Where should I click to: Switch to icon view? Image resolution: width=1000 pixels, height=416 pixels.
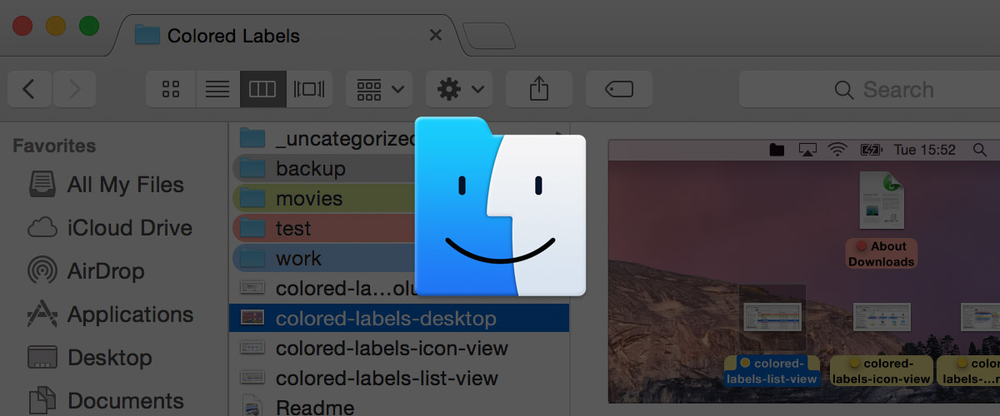click(171, 89)
